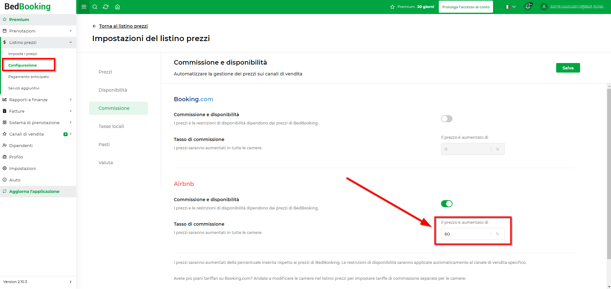
Task: Click the page vertical scrollbar
Action: coord(609,173)
